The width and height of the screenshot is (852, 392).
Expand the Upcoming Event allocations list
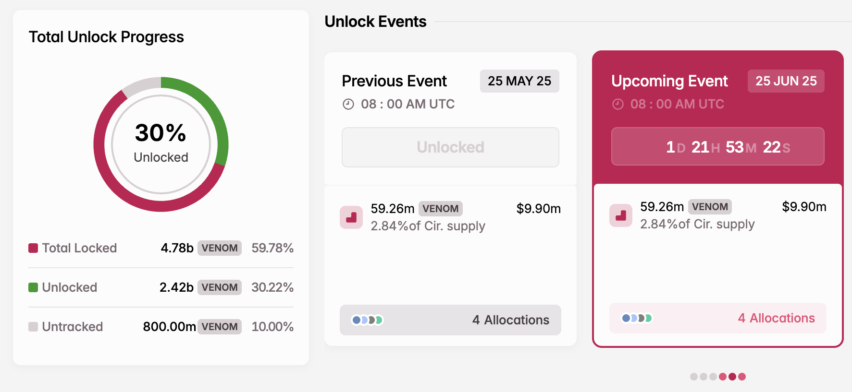tap(717, 318)
